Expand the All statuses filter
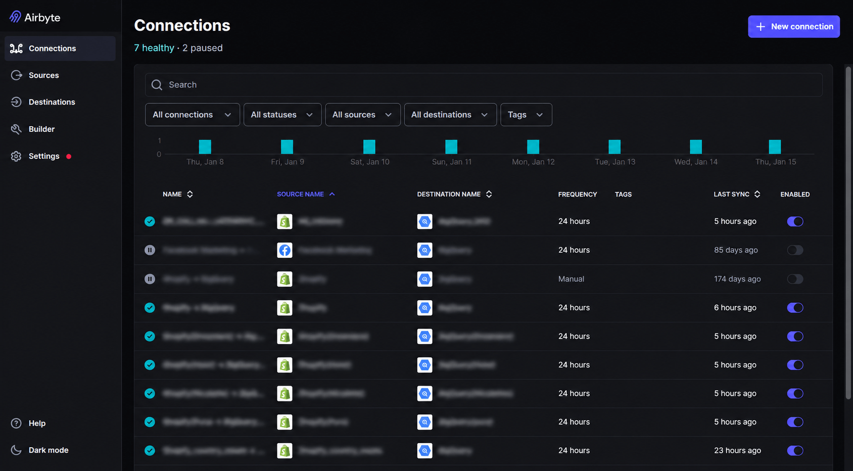The image size is (853, 471). click(x=282, y=115)
